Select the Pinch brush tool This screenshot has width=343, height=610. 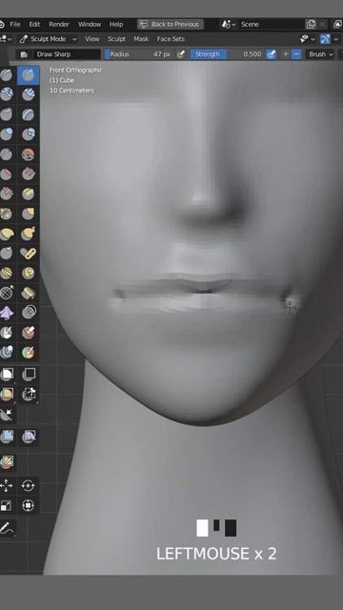click(x=6, y=213)
